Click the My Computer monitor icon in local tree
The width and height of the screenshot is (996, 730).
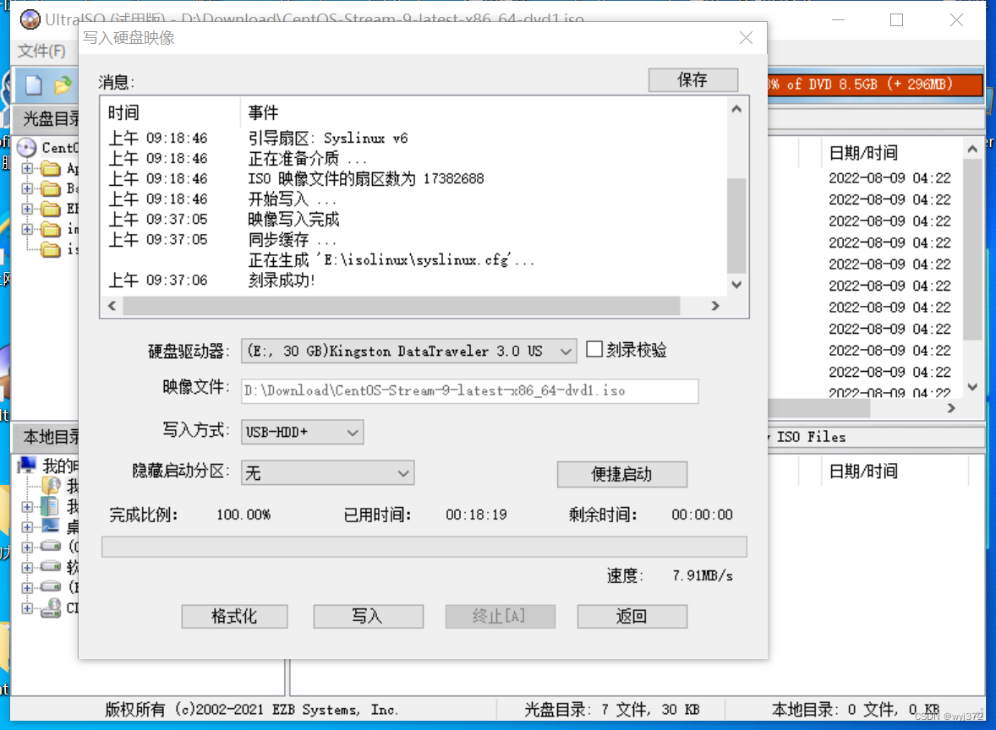click(x=27, y=466)
